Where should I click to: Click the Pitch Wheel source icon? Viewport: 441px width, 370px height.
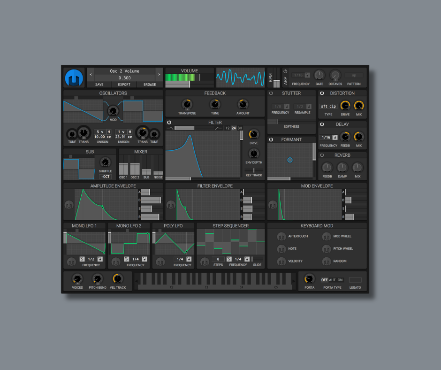pyautogui.click(x=327, y=249)
